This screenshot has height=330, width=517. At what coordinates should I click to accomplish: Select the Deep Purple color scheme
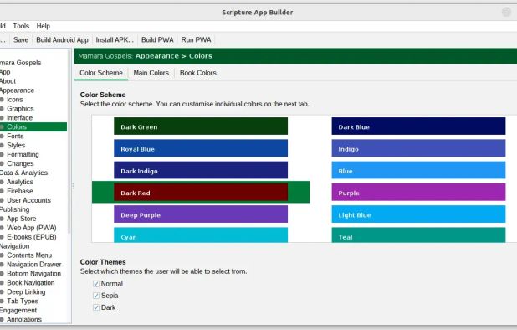[x=201, y=214]
